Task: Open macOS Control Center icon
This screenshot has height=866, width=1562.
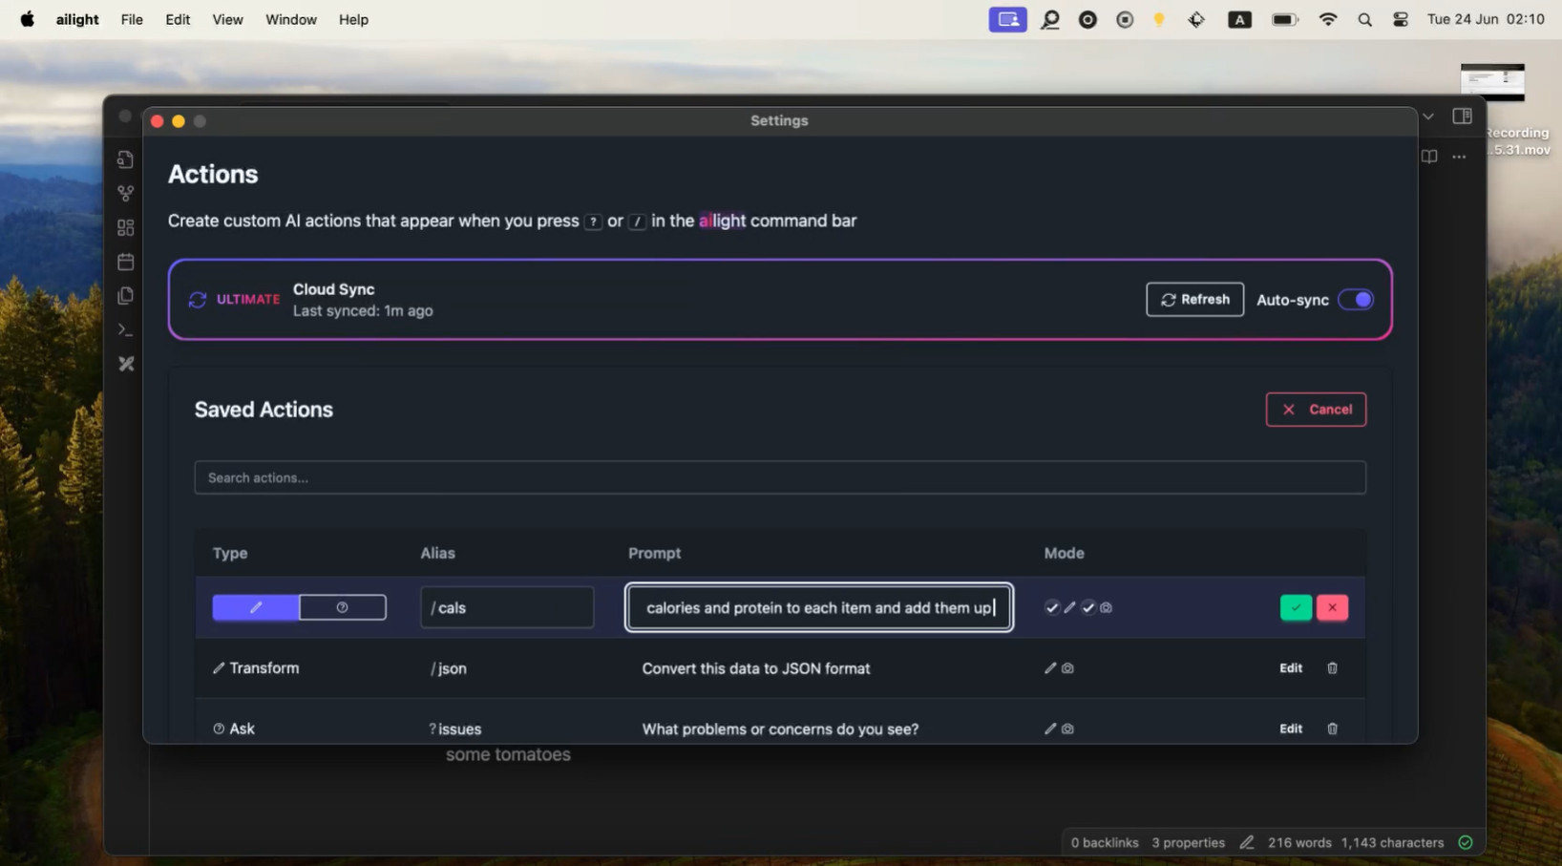Action: click(1401, 19)
